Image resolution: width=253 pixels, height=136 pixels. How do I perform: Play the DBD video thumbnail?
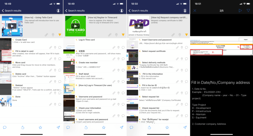coord(139,26)
